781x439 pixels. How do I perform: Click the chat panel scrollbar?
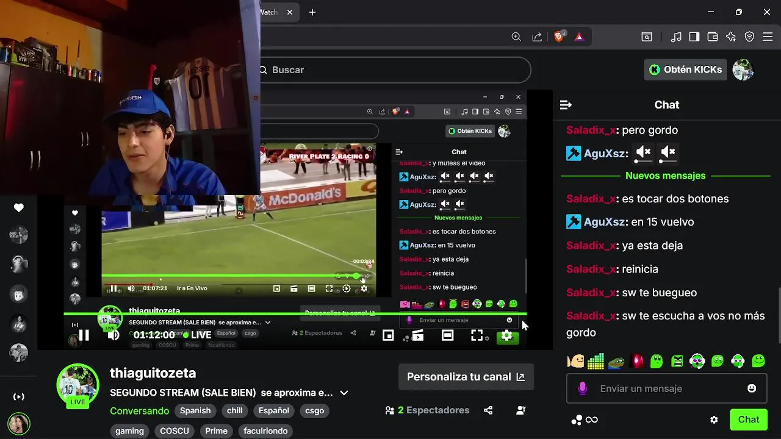(x=779, y=314)
